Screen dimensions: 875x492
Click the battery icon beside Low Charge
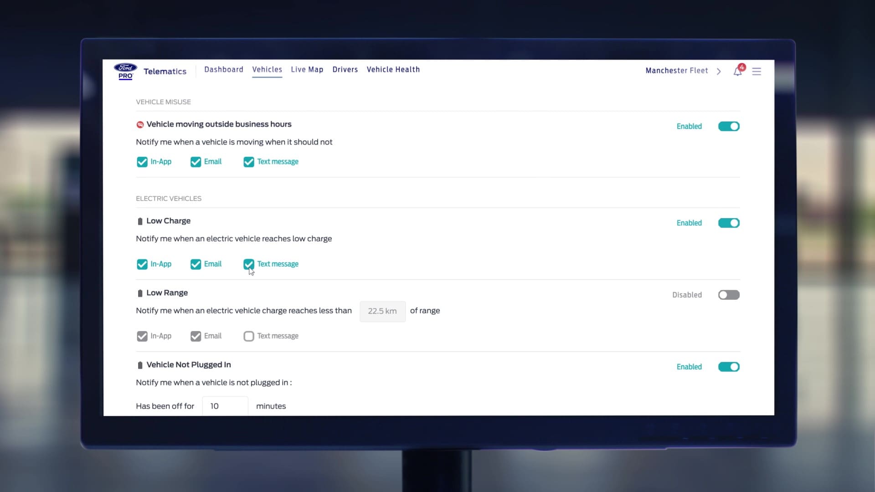(140, 221)
